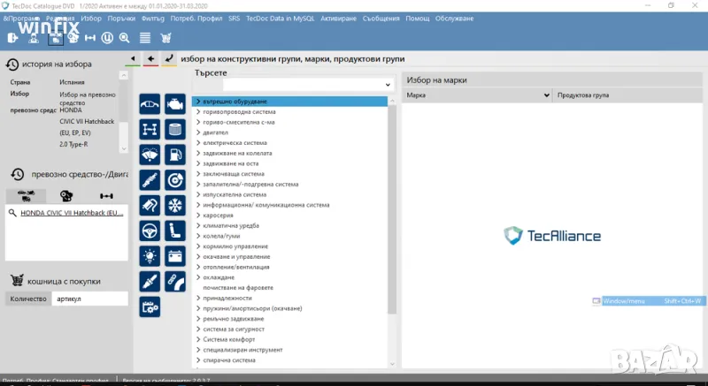
Task: Open the Активиране menu
Action: point(339,19)
